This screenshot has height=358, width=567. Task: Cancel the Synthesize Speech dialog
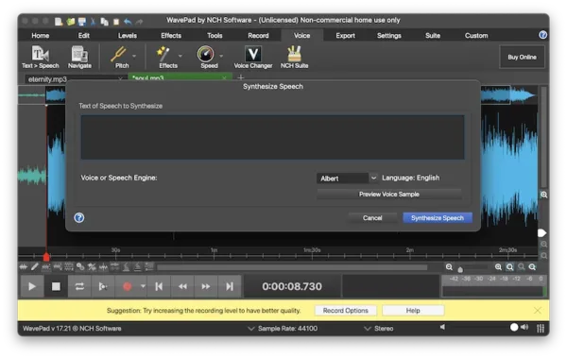(372, 217)
